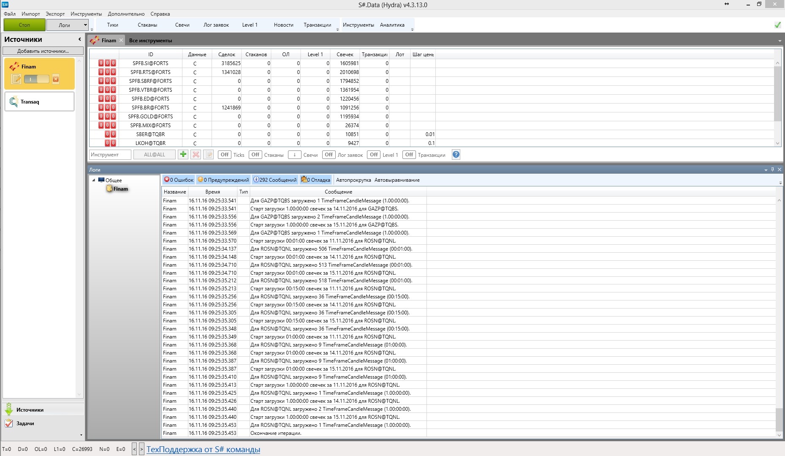Toggle the Стаканы Off switch
The image size is (785, 456).
pos(255,155)
